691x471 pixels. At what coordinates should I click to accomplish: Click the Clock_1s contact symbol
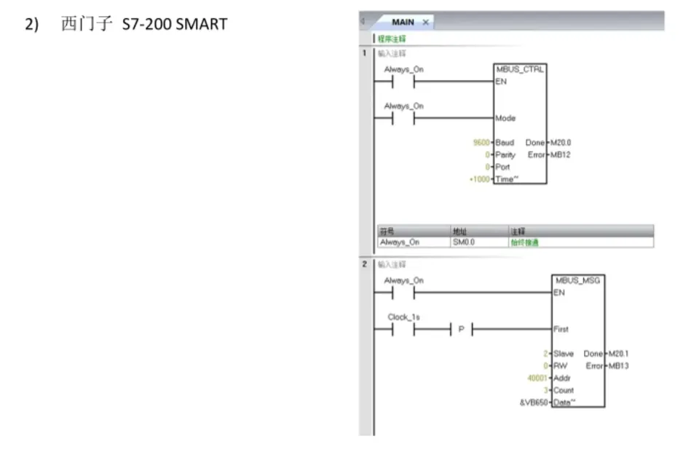tap(403, 330)
